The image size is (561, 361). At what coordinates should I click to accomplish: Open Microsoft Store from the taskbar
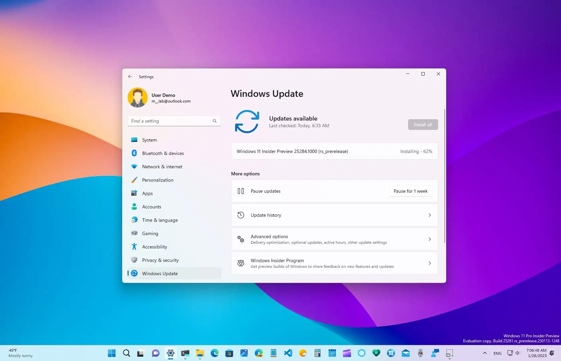pyautogui.click(x=229, y=353)
